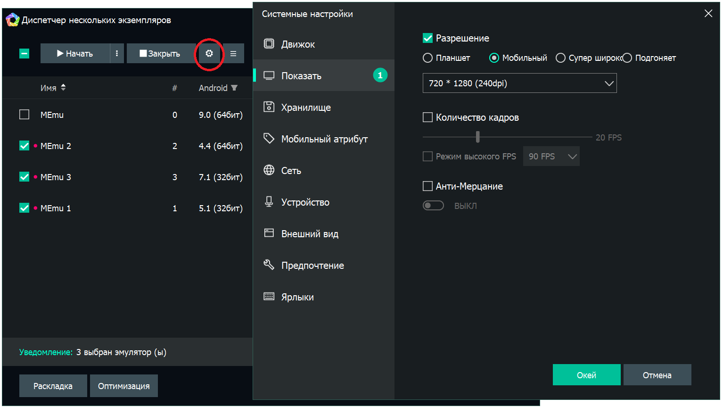723x407 pixels.
Task: Click the Сеть globe icon
Action: 269,170
